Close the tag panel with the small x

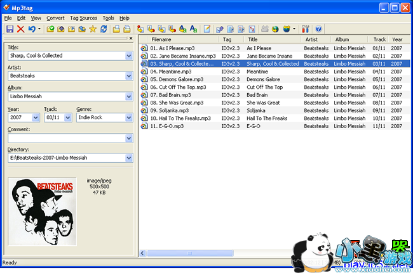[x=131, y=39]
